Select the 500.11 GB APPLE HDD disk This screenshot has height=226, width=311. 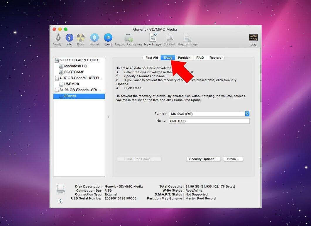[79, 60]
